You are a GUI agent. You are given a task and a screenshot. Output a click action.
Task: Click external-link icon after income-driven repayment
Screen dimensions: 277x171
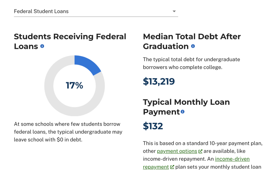click(x=172, y=167)
